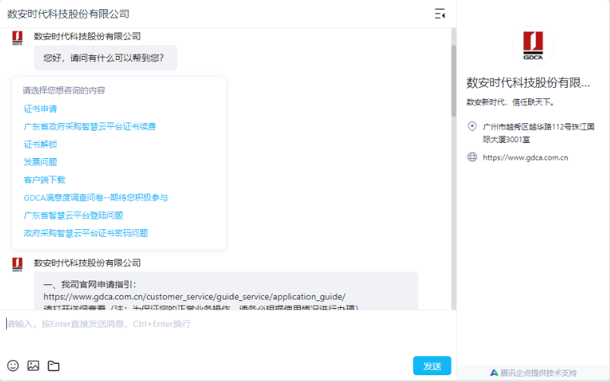This screenshot has width=610, height=382.
Task: Open the application_guide URL in the chat message
Action: [x=195, y=297]
